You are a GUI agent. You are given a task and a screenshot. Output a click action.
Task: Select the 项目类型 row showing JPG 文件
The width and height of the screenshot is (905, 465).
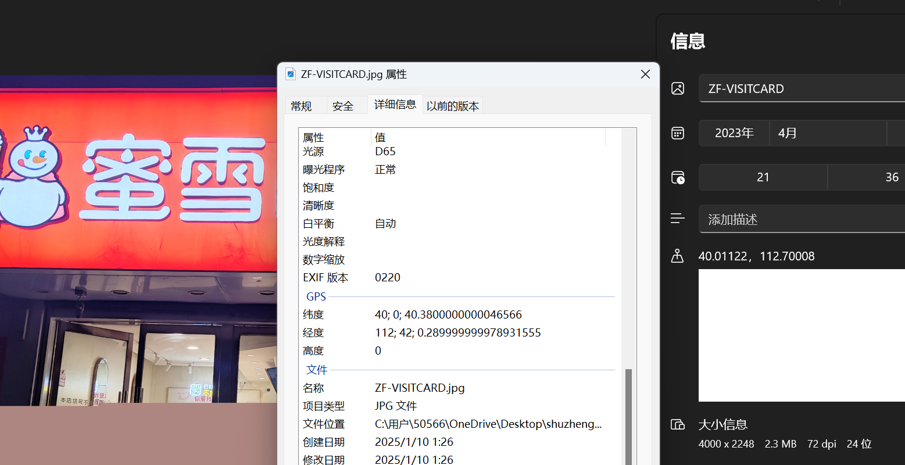click(459, 406)
